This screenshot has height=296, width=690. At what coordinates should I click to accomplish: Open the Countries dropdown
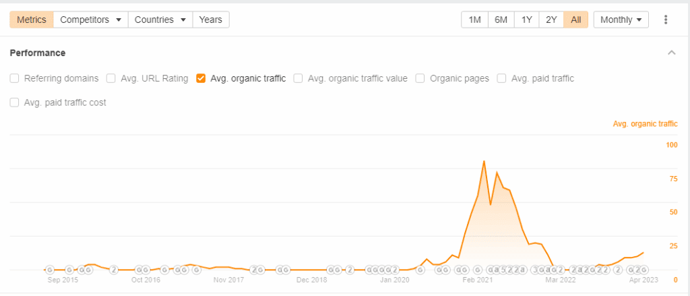coord(160,20)
